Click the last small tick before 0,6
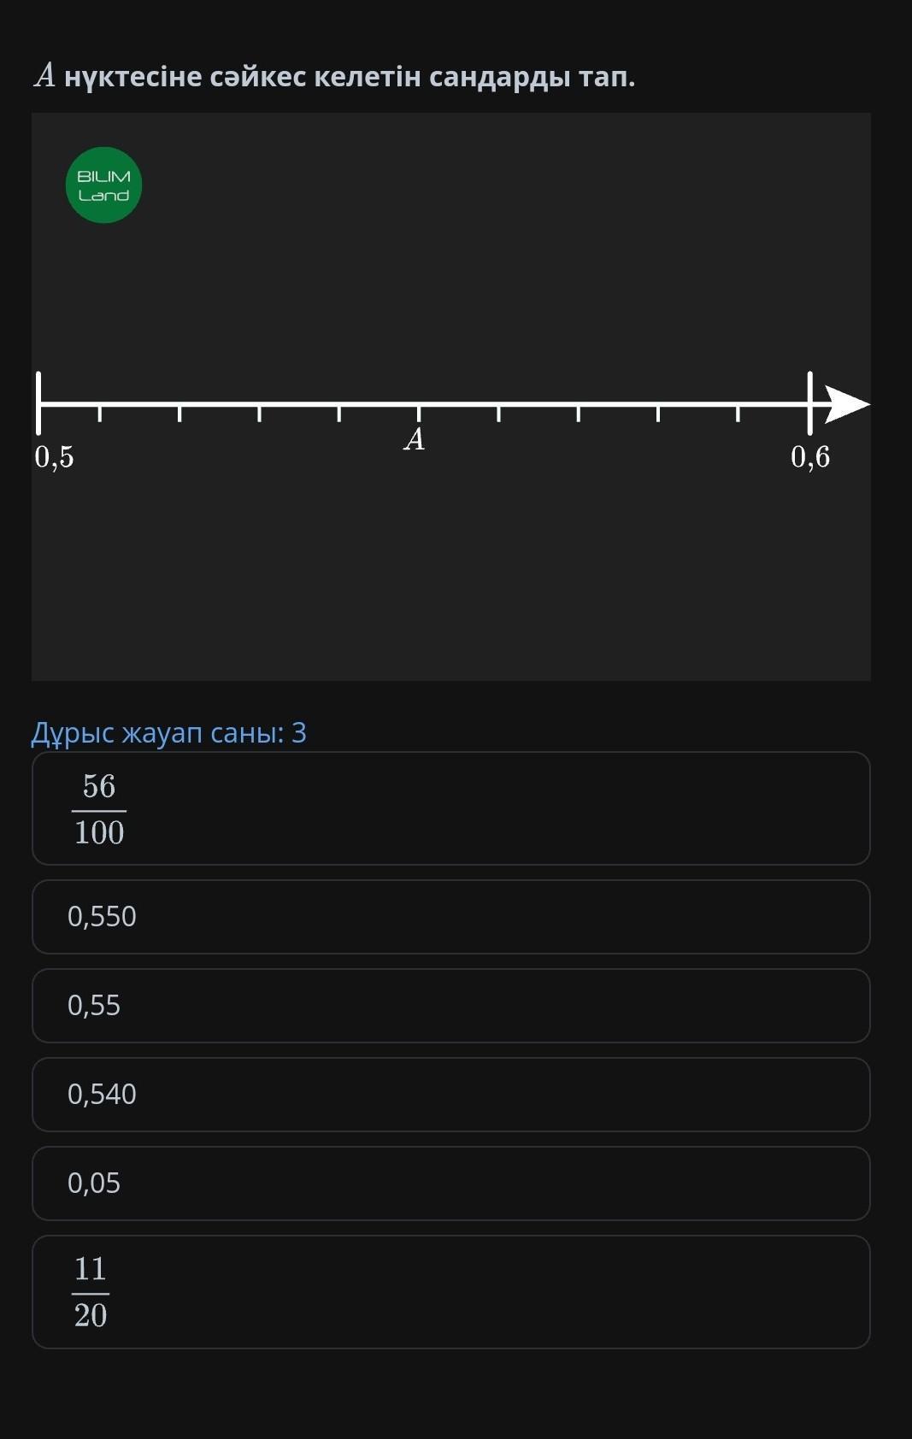The width and height of the screenshot is (912, 1439). pyautogui.click(x=738, y=413)
